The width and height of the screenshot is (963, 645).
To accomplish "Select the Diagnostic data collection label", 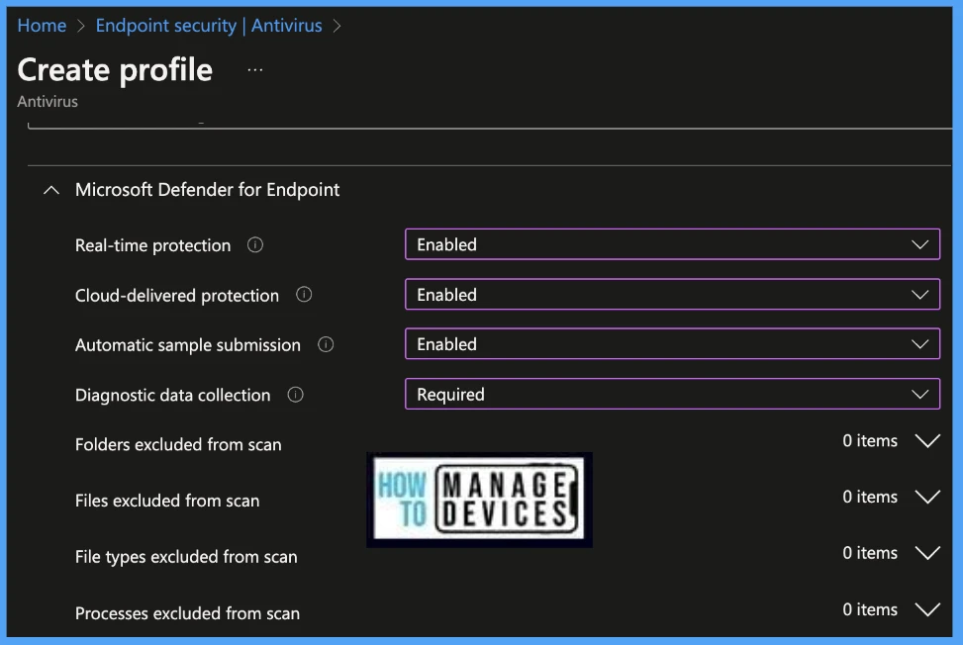I will (172, 395).
